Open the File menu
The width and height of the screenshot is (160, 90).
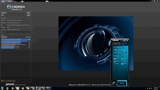pyautogui.click(x=1, y=3)
